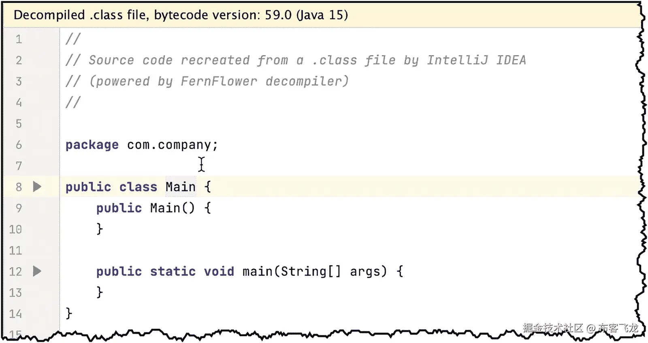Screen dimensions: 648x343
Task: Click the package keyword on line 6
Action: 92,144
